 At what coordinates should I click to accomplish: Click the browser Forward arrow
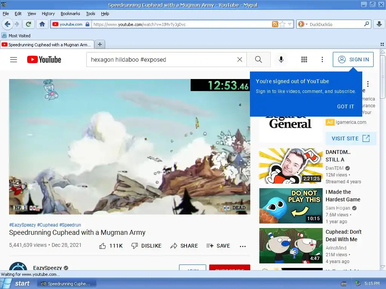tap(17, 24)
